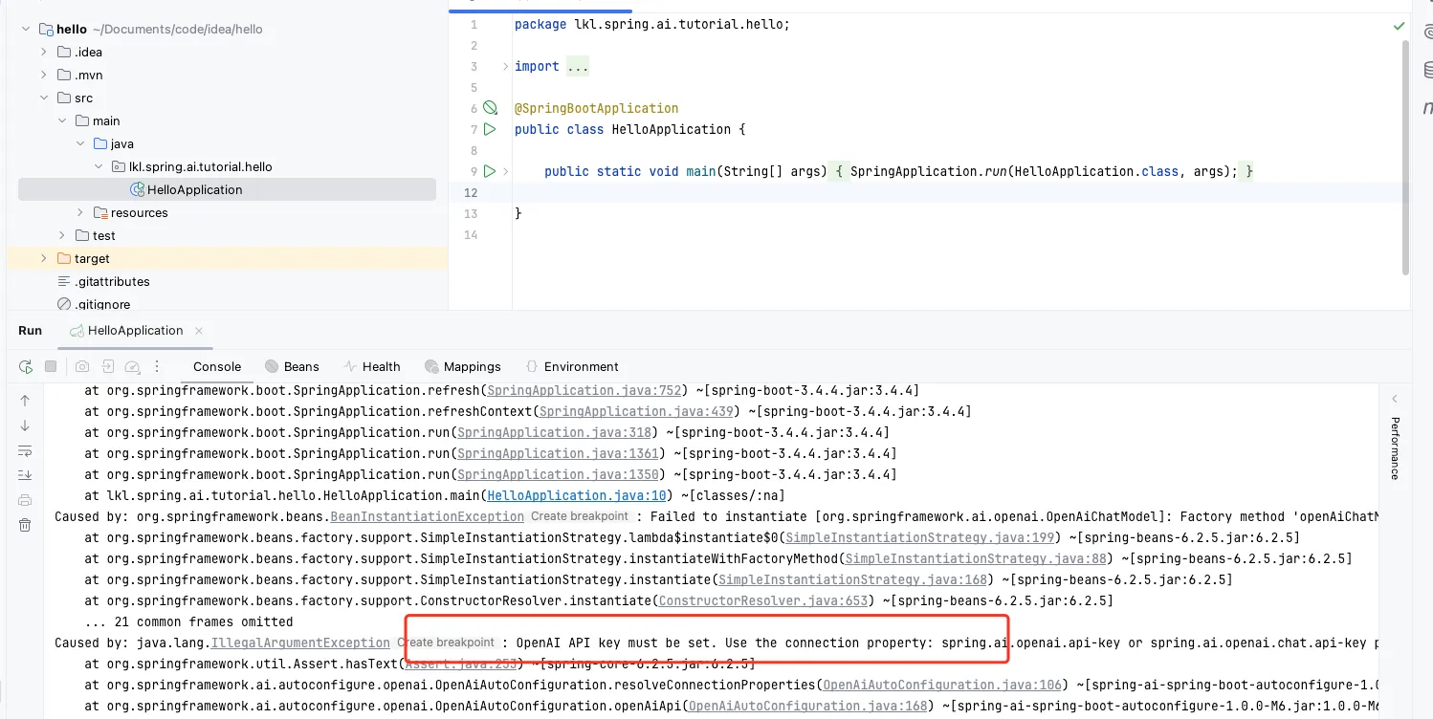
Task: Click the collapsed '...' import placeholder
Action: pos(578,66)
